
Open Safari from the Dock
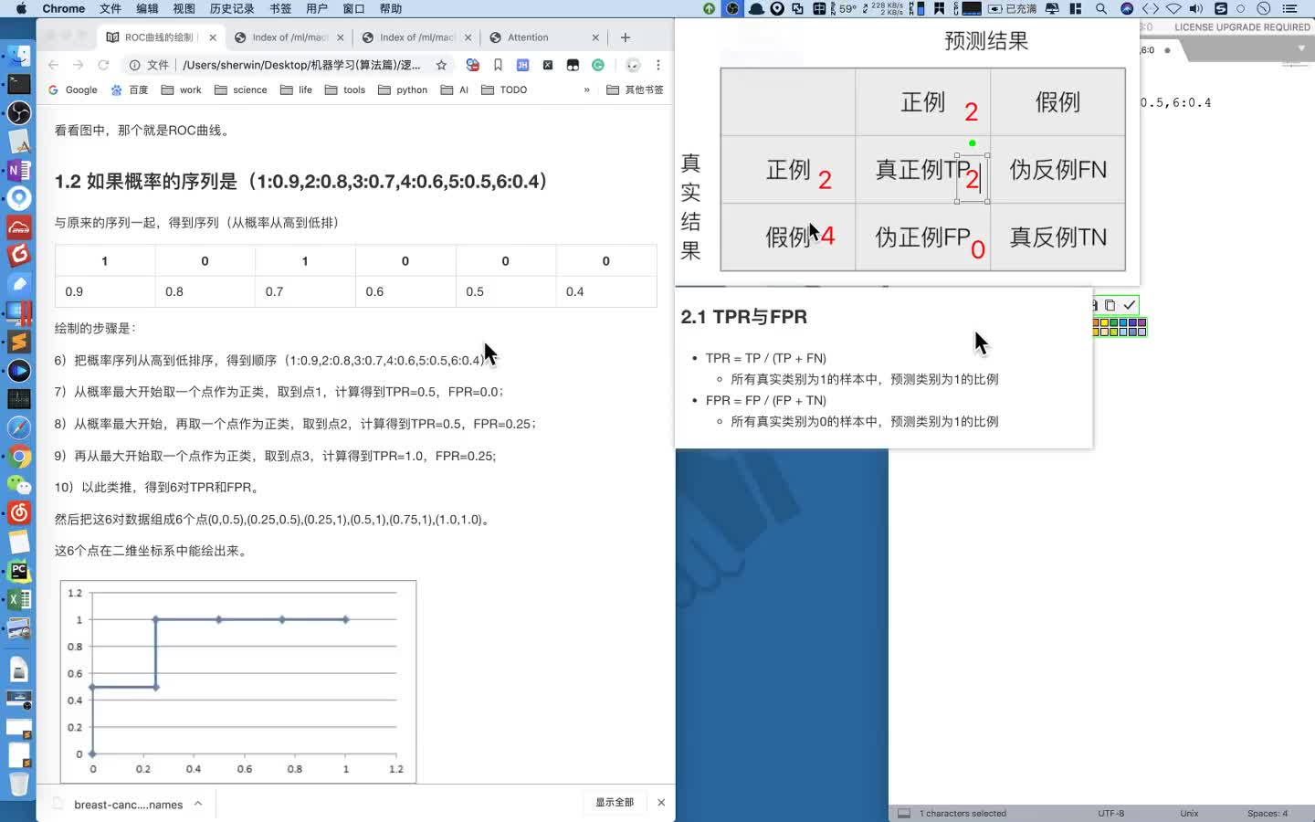[19, 427]
